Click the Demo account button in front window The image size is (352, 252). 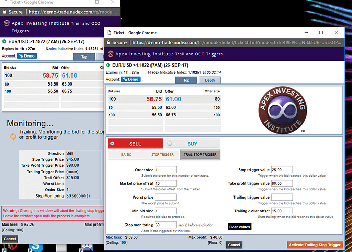coord(131,79)
